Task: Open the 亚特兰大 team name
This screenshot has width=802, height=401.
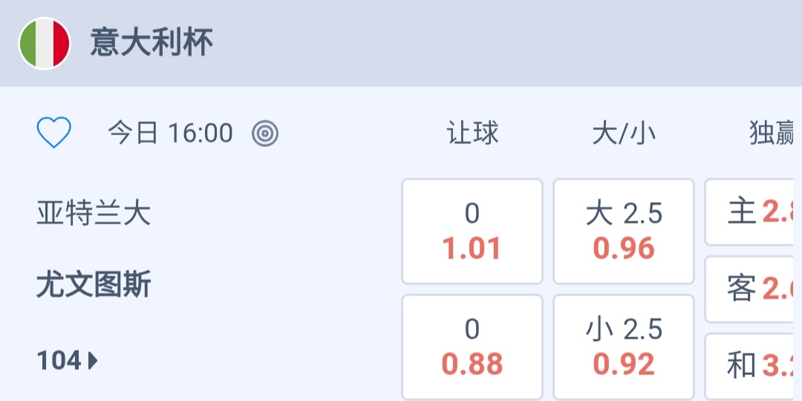Action: click(x=94, y=214)
